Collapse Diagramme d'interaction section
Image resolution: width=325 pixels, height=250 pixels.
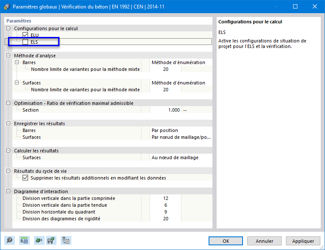click(x=8, y=191)
